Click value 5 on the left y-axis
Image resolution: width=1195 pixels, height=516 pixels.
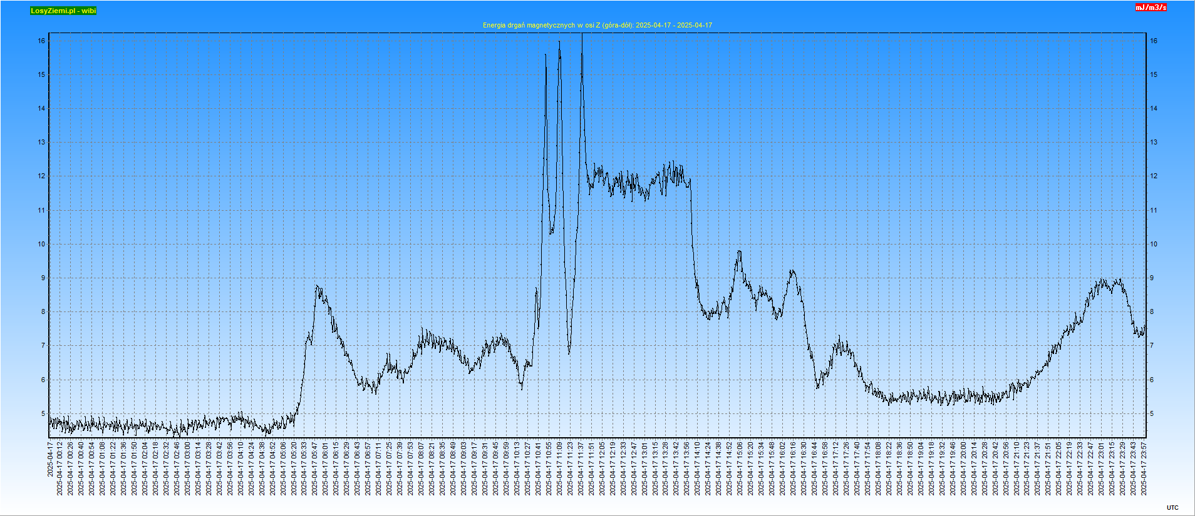pyautogui.click(x=43, y=413)
